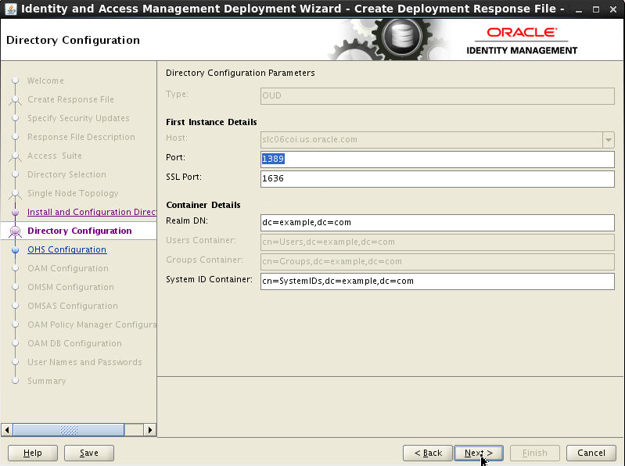
Task: Click the Welcome step in sidebar
Action: pos(45,81)
